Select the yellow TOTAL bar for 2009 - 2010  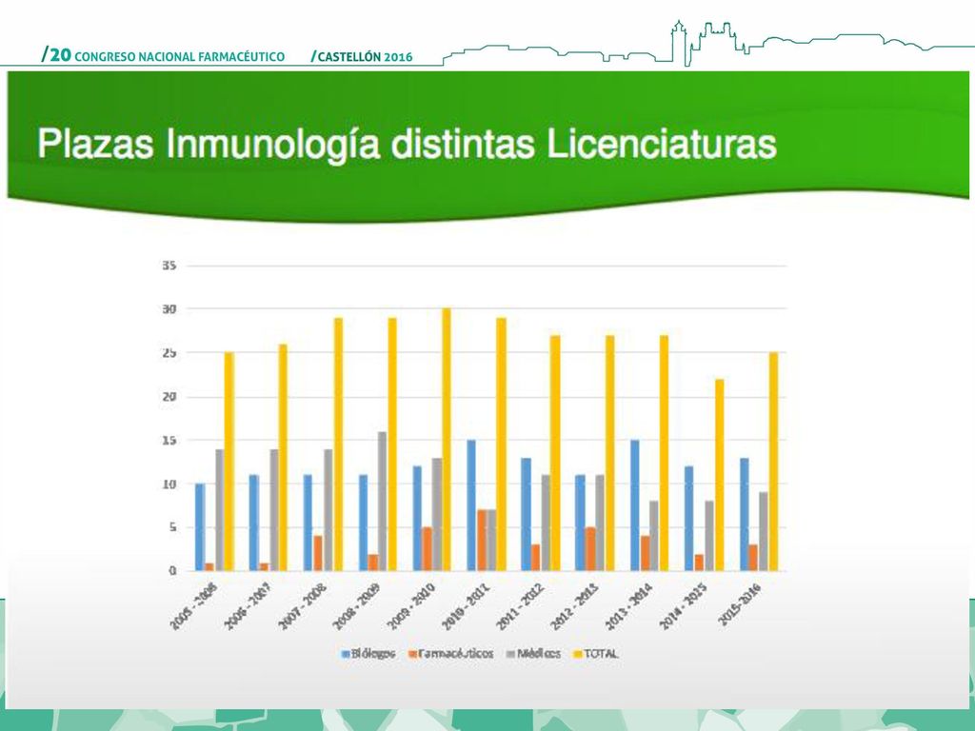coord(447,440)
